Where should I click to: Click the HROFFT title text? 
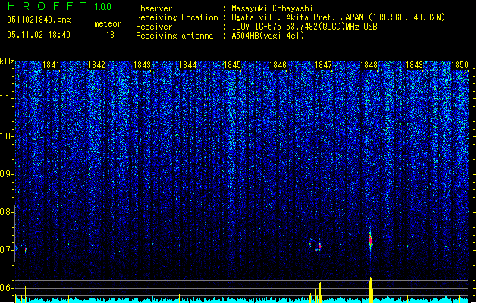pyautogui.click(x=48, y=6)
